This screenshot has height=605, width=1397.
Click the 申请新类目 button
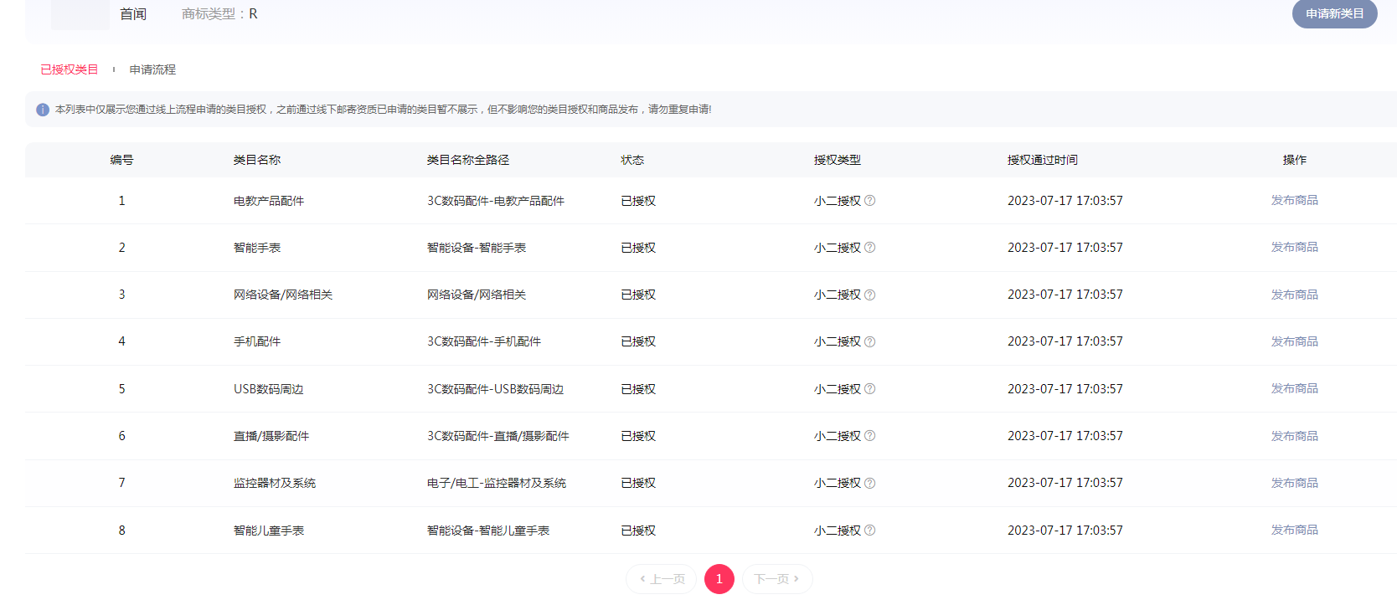1334,13
